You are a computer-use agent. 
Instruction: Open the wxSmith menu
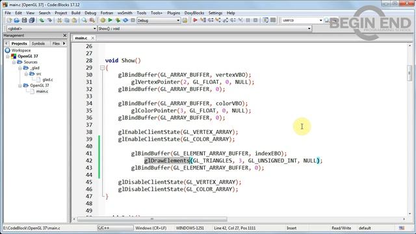click(x=125, y=13)
